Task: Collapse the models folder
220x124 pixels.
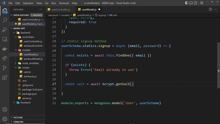Action: [x=27, y=50]
